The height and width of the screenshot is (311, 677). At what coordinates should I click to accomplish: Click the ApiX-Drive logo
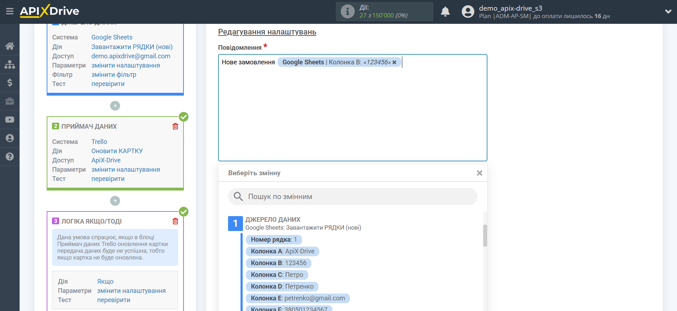(50, 11)
